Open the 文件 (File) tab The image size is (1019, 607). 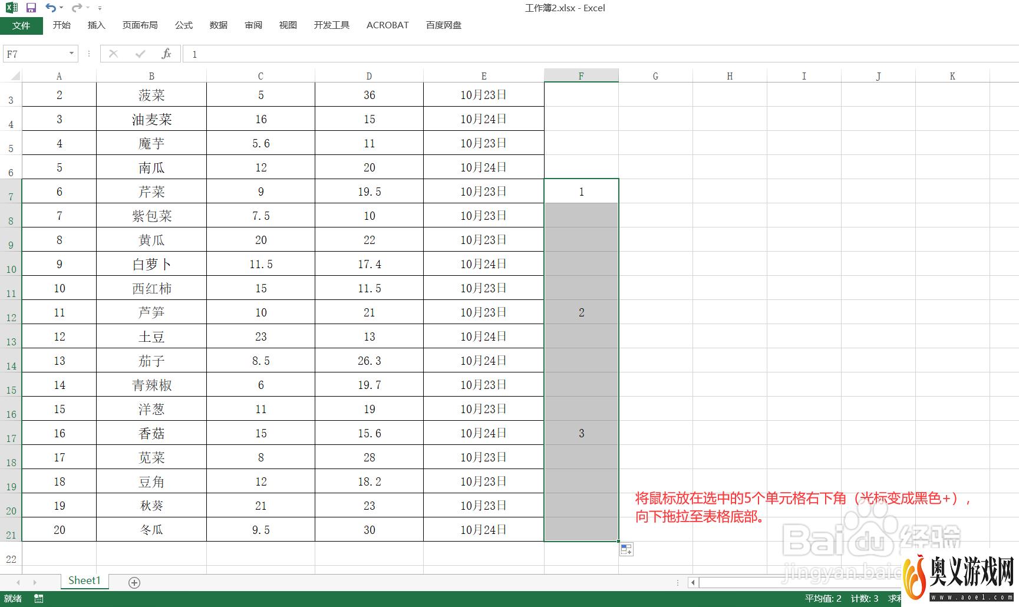[x=21, y=25]
